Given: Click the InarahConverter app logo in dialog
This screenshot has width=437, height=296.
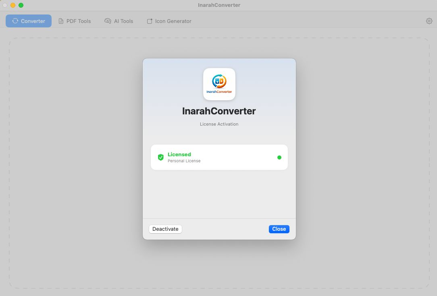Looking at the screenshot, I should [219, 84].
